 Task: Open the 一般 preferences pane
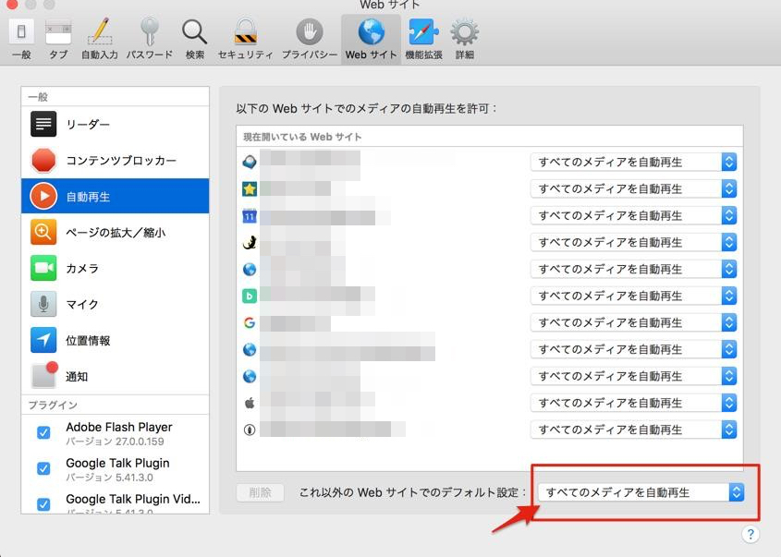(x=21, y=40)
